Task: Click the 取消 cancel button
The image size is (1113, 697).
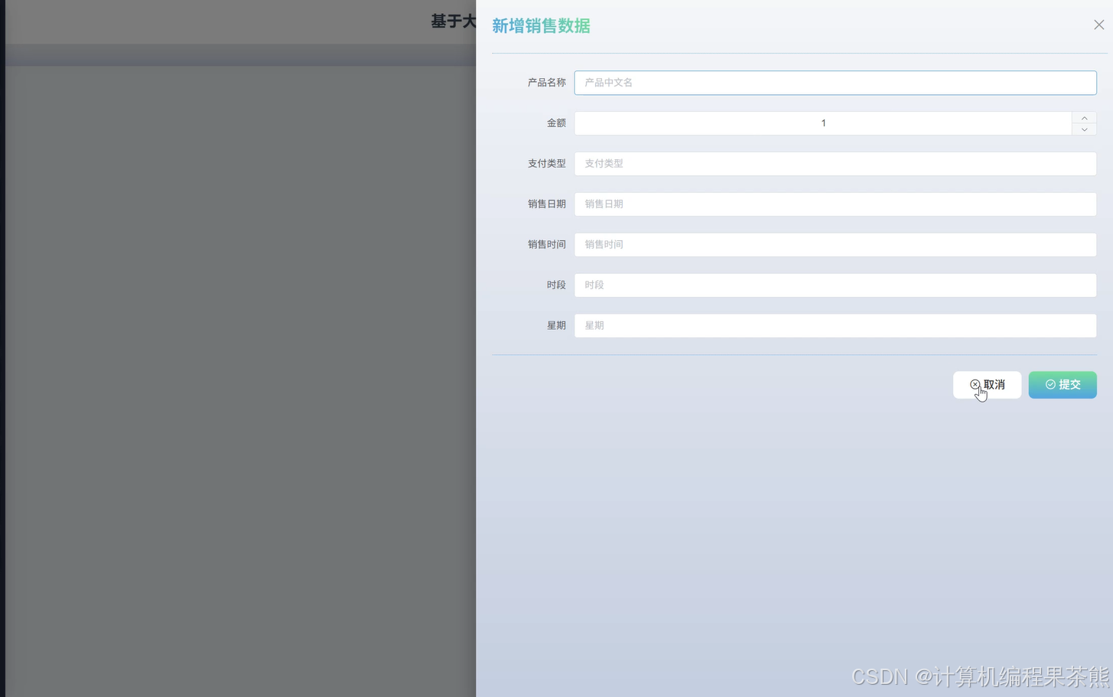Action: tap(987, 385)
